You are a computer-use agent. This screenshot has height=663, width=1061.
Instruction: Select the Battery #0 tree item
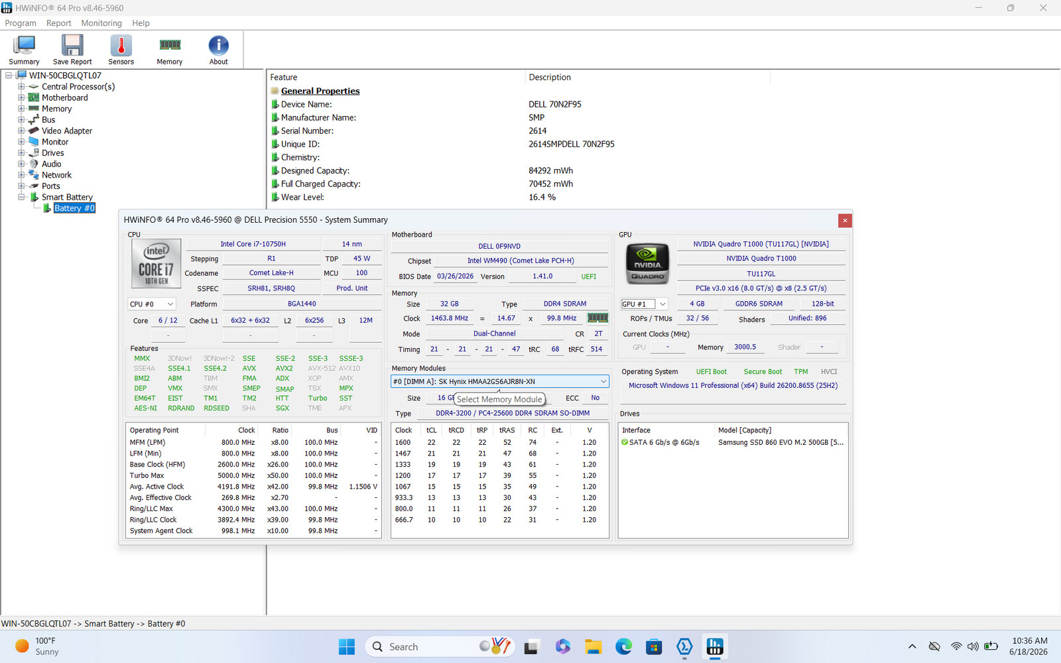74,208
